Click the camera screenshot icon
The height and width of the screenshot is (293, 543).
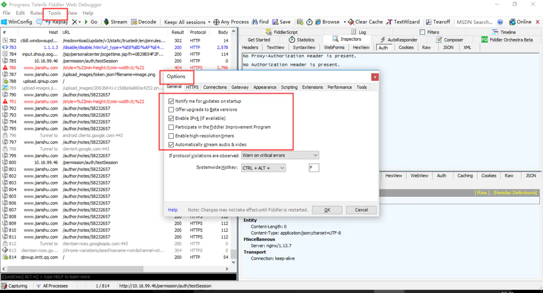coord(300,22)
